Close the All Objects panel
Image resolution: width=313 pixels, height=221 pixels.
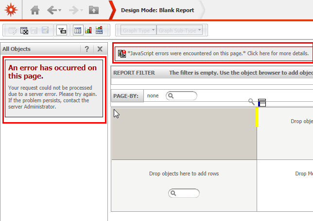click(100, 49)
